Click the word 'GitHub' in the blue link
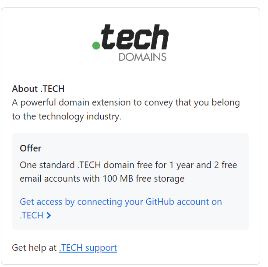 point(160,202)
